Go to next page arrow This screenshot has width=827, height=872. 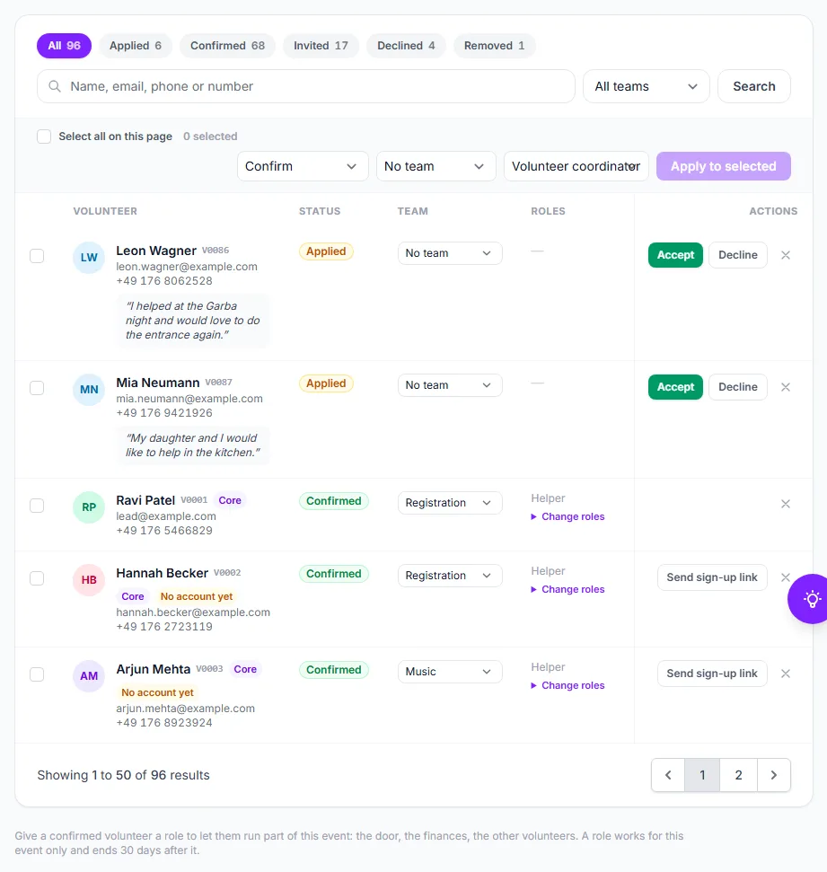pos(774,775)
